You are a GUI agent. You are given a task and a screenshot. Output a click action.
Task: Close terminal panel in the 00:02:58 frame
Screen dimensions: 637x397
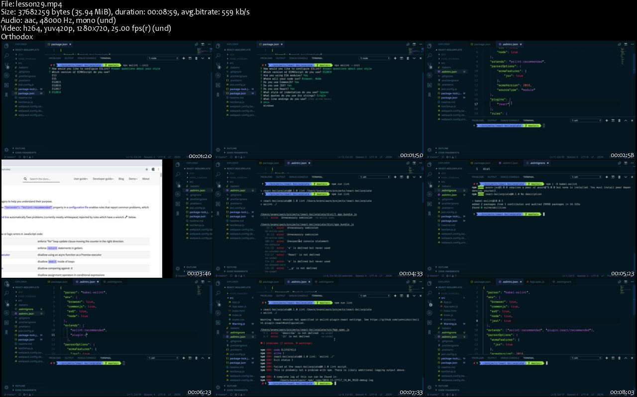(x=632, y=120)
